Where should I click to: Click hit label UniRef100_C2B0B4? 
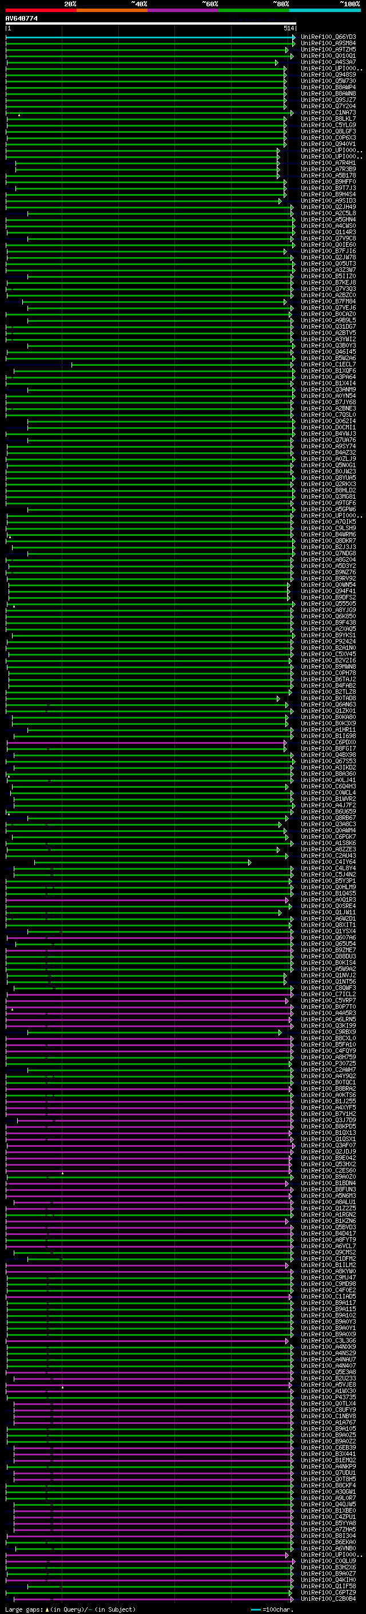click(328, 1599)
